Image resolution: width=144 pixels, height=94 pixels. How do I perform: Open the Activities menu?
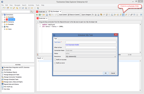click(x=31, y=5)
